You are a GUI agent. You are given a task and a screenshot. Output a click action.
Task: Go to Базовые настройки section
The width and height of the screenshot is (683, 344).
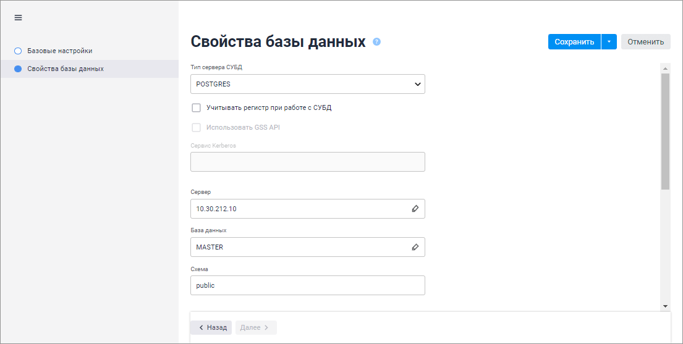(59, 51)
